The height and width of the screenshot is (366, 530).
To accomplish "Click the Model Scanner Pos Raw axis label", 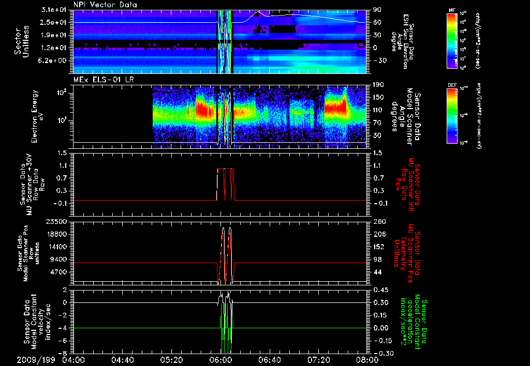I will pos(28,253).
